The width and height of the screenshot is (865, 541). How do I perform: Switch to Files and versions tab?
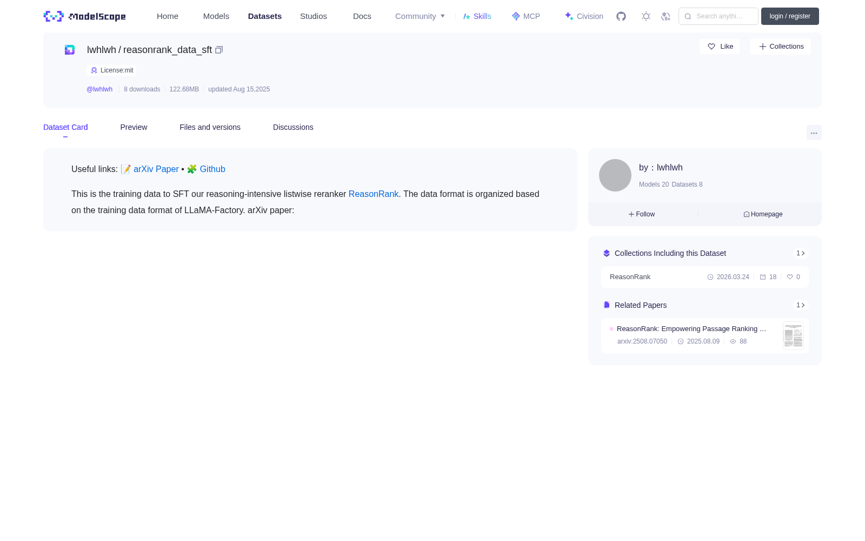tap(210, 127)
